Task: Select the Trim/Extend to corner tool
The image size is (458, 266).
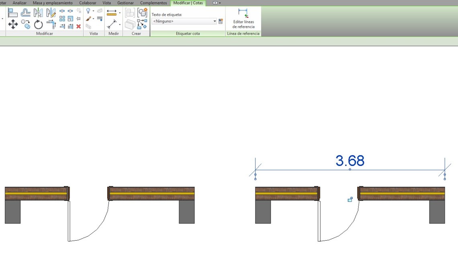Action: tap(51, 25)
